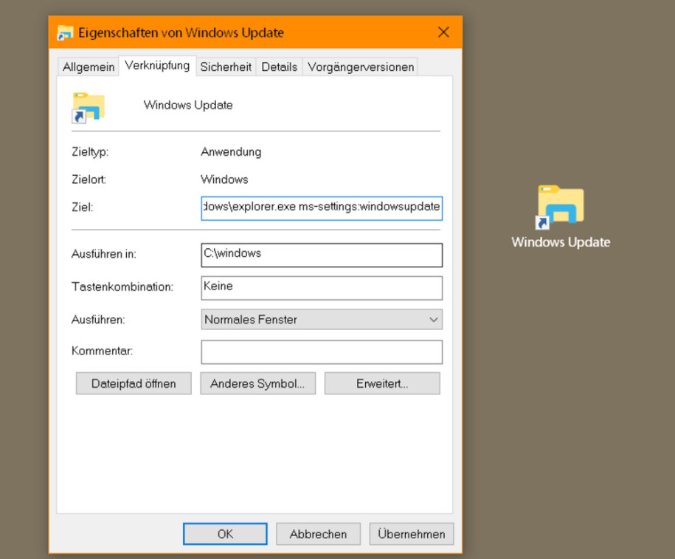Click the Dateipfad öffnen button
675x559 pixels.
pos(134,383)
